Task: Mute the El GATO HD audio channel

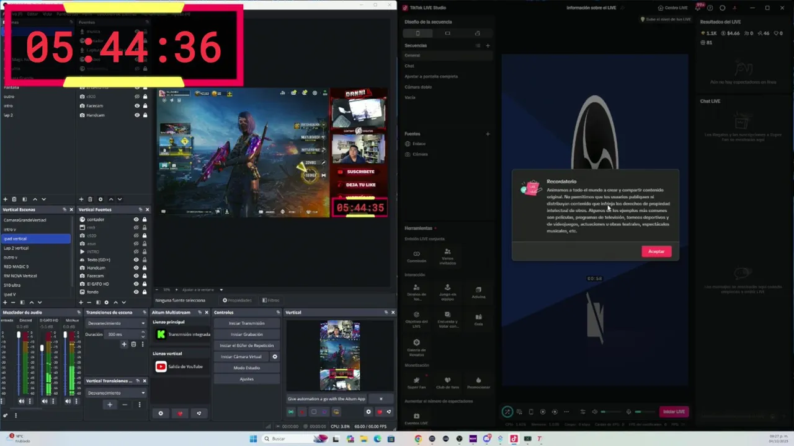Action: click(45, 401)
